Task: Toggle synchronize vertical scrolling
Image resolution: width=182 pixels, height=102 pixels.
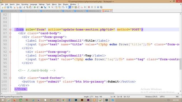Action: 56,7
